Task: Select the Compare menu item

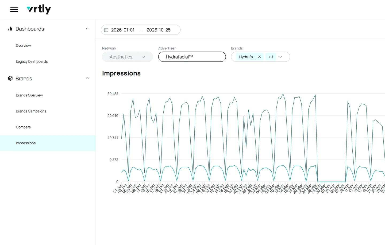Action: [x=23, y=127]
